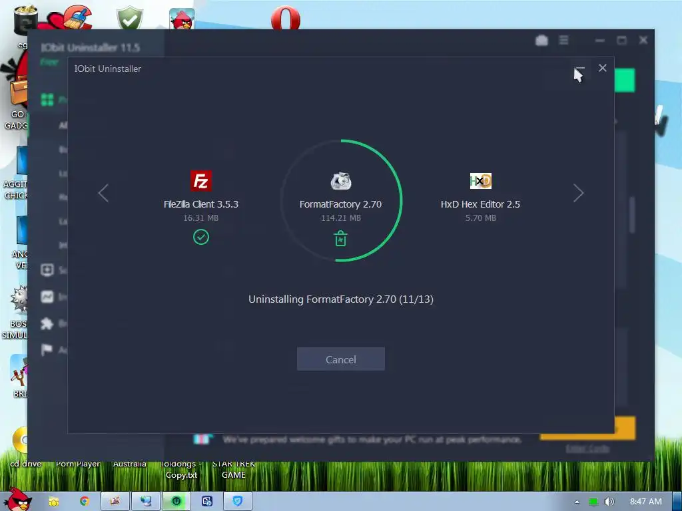Open the toolbox icon in main window header
This screenshot has height=511, width=682.
tap(541, 41)
